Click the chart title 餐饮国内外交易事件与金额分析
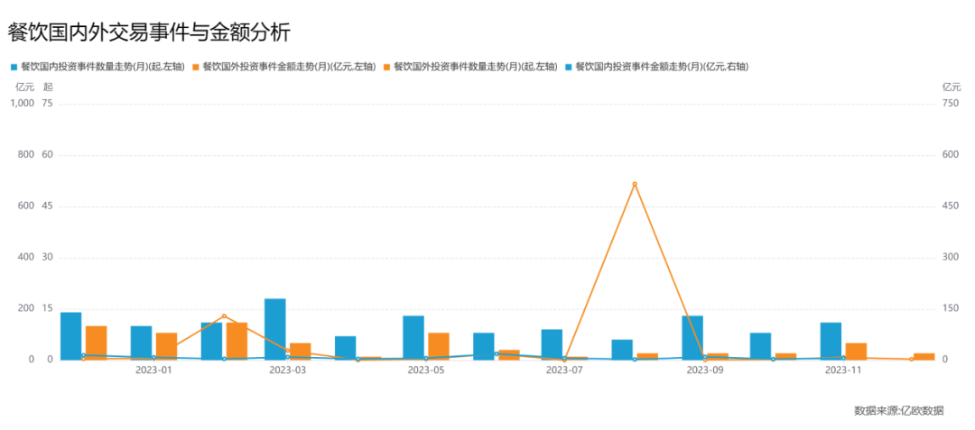Viewport: 975px width, 430px height. click(149, 32)
